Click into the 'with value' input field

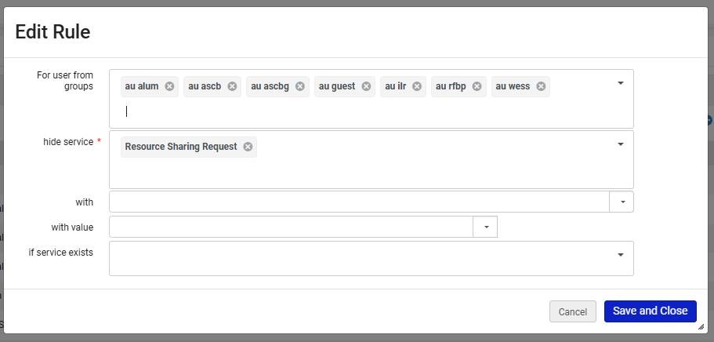tap(291, 227)
